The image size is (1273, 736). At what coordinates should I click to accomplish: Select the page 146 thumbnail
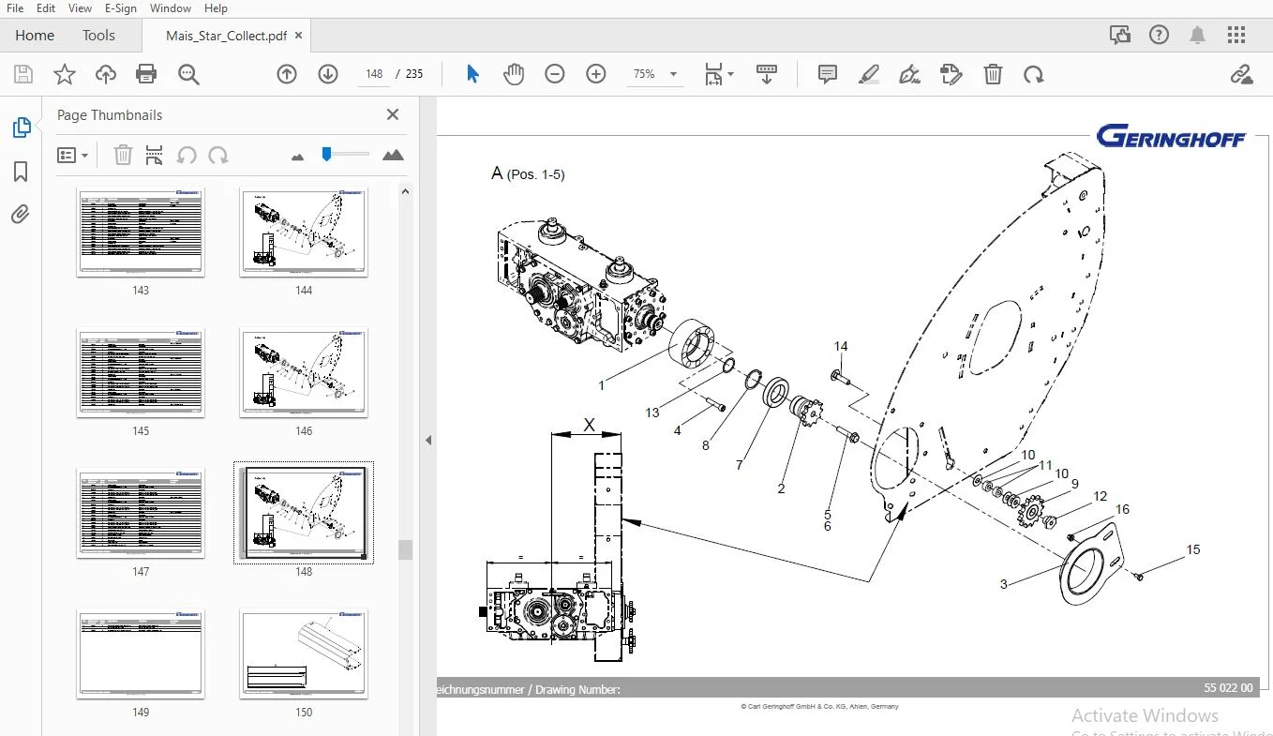coord(304,373)
